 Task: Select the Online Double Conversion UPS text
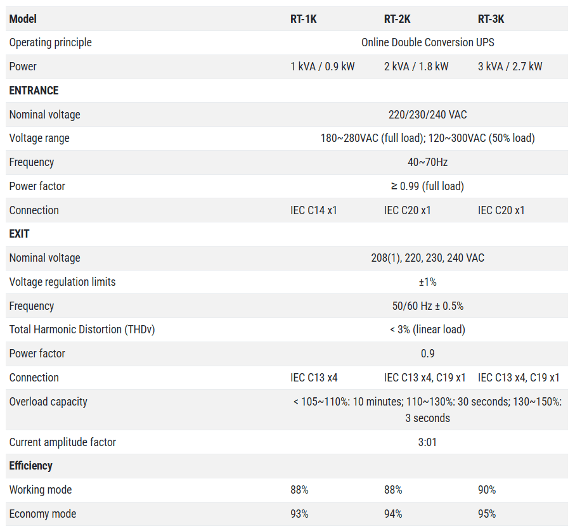click(427, 42)
